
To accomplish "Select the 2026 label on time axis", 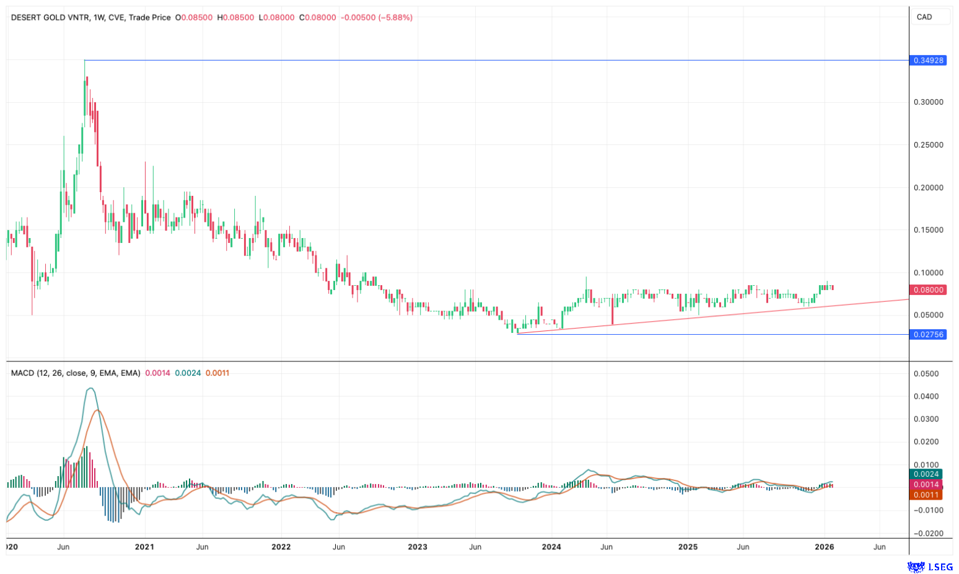I will click(x=824, y=547).
